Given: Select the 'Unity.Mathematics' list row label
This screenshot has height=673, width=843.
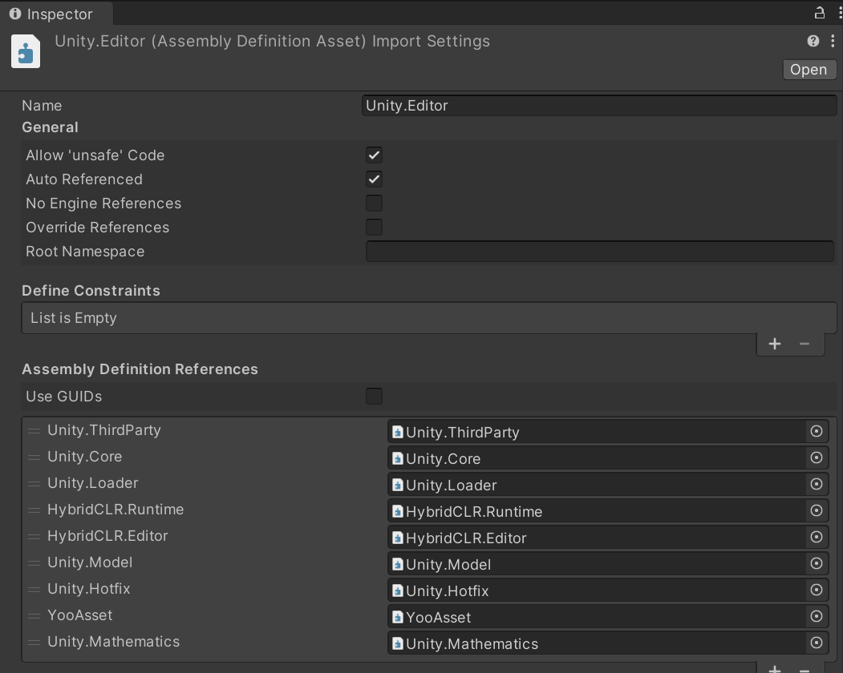Looking at the screenshot, I should tap(113, 641).
